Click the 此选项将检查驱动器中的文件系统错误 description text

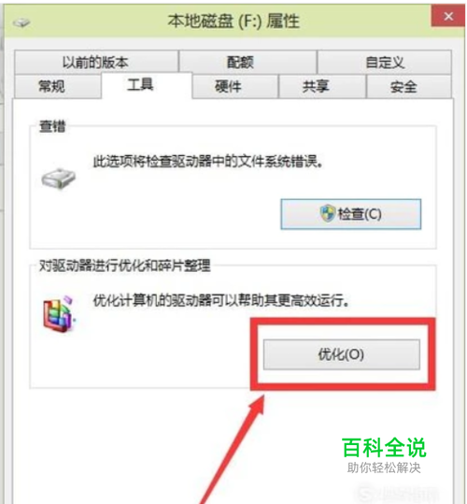tap(207, 162)
